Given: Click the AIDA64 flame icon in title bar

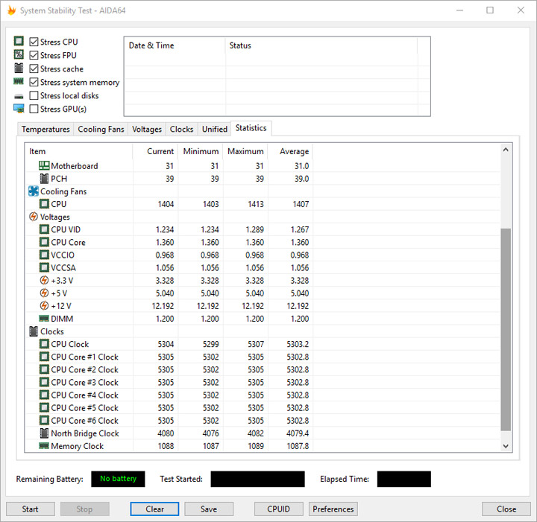Looking at the screenshot, I should [x=11, y=10].
